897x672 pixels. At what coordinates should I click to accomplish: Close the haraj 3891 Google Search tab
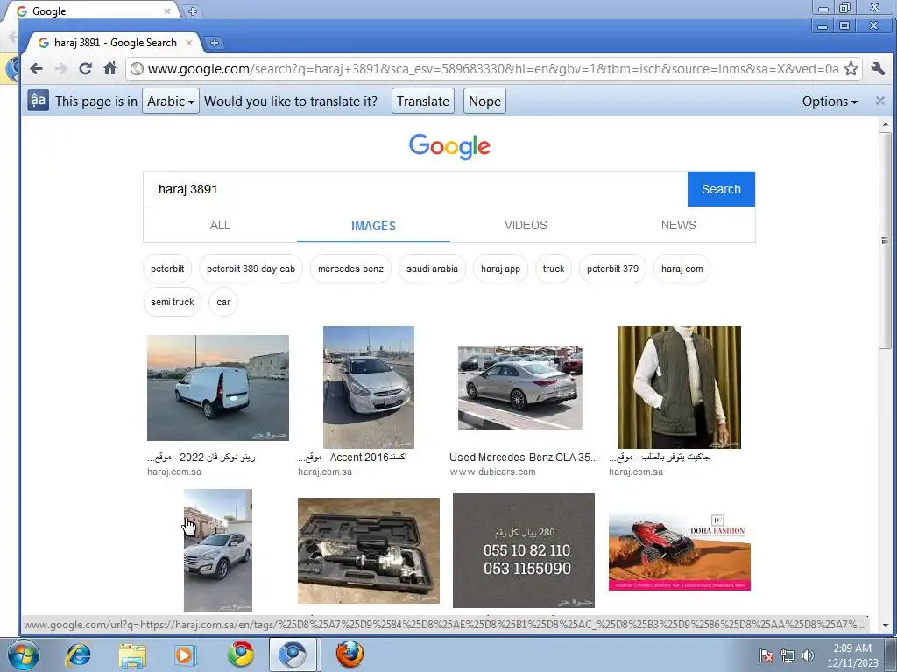pyautogui.click(x=189, y=43)
